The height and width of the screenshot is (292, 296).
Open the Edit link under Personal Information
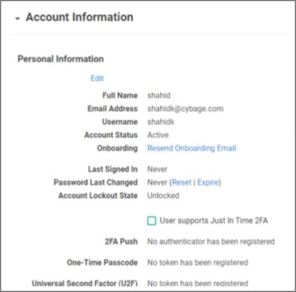(x=97, y=78)
